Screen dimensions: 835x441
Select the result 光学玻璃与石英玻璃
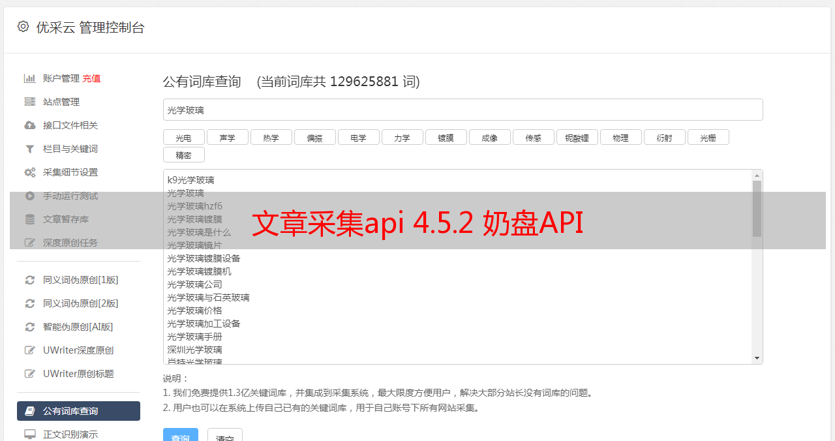(208, 297)
